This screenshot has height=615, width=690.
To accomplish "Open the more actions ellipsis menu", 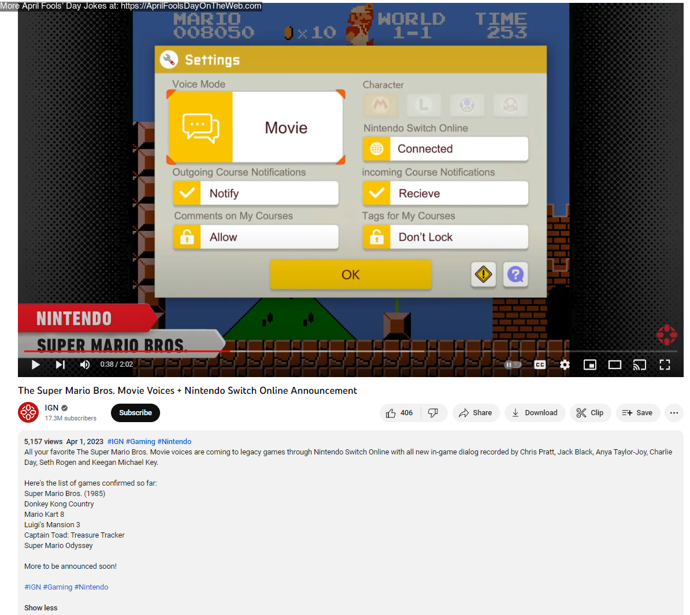I will point(674,413).
